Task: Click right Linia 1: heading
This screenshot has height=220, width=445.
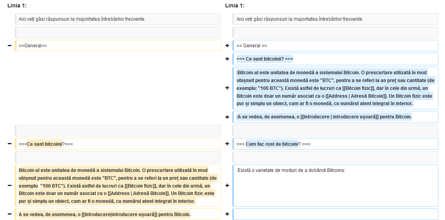Action: click(x=235, y=5)
